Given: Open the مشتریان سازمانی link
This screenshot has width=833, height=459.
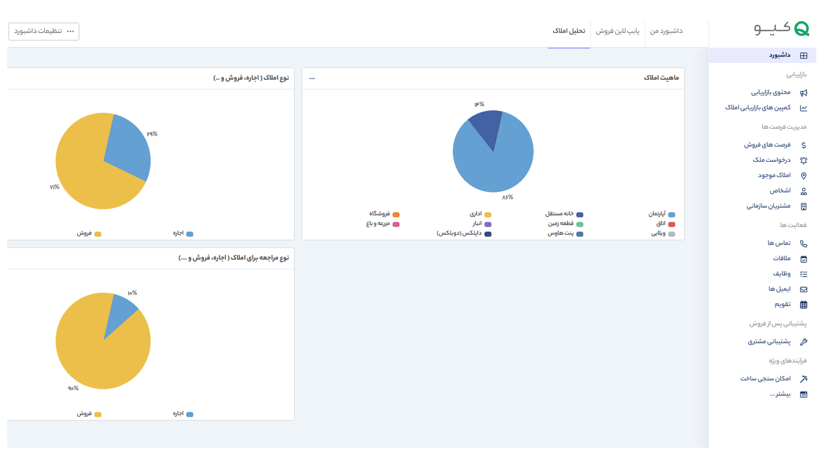Looking at the screenshot, I should click(x=768, y=206).
